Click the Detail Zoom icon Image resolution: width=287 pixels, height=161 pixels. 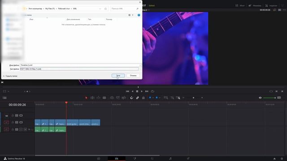pos(172,98)
